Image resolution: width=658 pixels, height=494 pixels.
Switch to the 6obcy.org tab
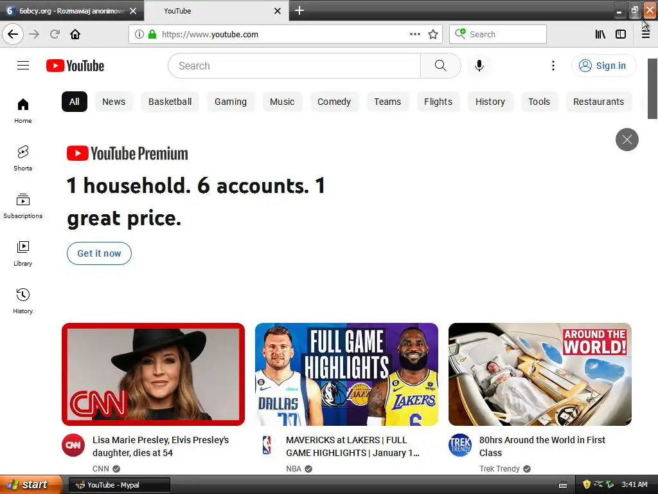pos(71,11)
